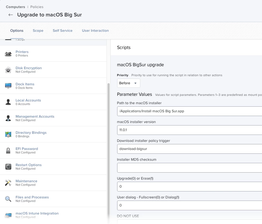Click the back arrow beside the policy title

pos(11,15)
